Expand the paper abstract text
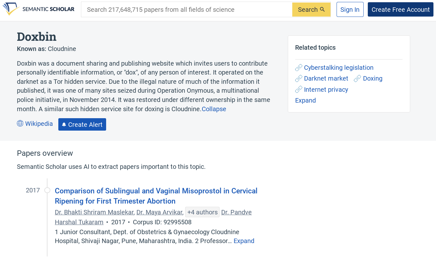This screenshot has height=259, width=436. [244, 241]
